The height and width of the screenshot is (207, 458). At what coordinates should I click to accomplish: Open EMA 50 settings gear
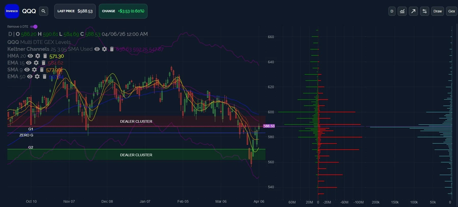(37, 76)
